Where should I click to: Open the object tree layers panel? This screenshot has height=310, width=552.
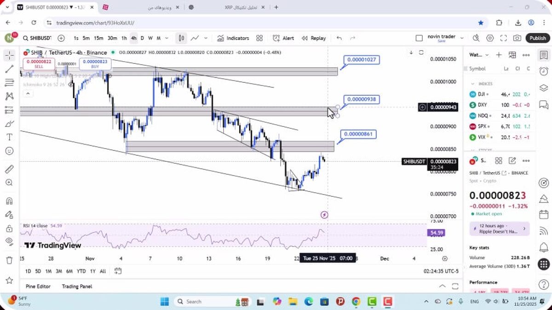pos(544,87)
